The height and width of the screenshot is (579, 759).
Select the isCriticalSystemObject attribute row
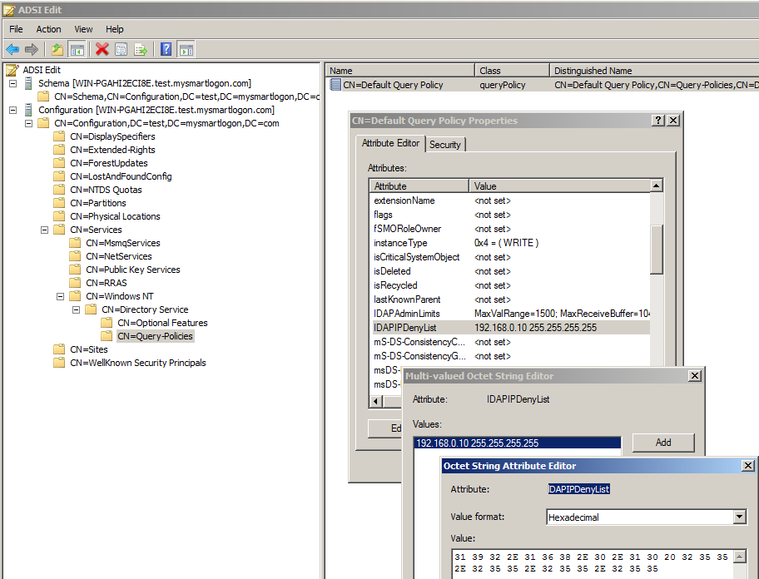click(511, 257)
